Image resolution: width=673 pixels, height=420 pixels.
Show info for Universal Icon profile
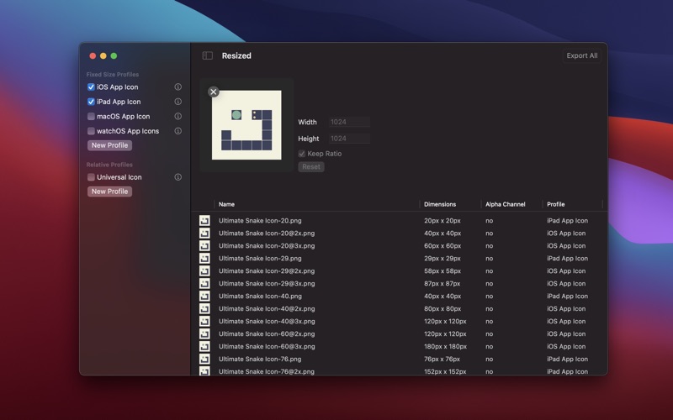pyautogui.click(x=178, y=177)
